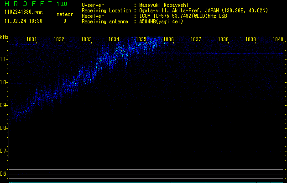The image size is (287, 183).
Task: Click the 1840 time axis marker
Action: tap(278, 39)
